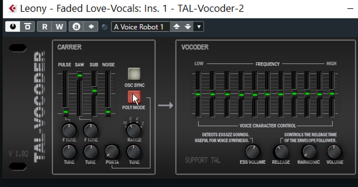Click the NOISE level slider handle

tap(108, 112)
